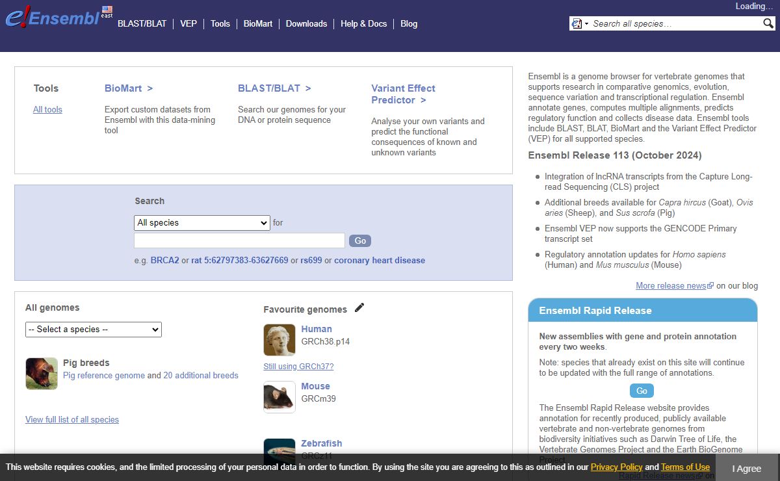The width and height of the screenshot is (780, 481).
Task: Open the Variant Effect Predictor heading link
Action: [x=403, y=94]
